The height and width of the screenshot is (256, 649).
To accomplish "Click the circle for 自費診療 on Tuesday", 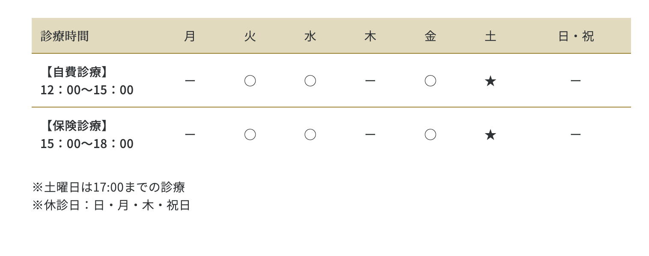I will [250, 81].
